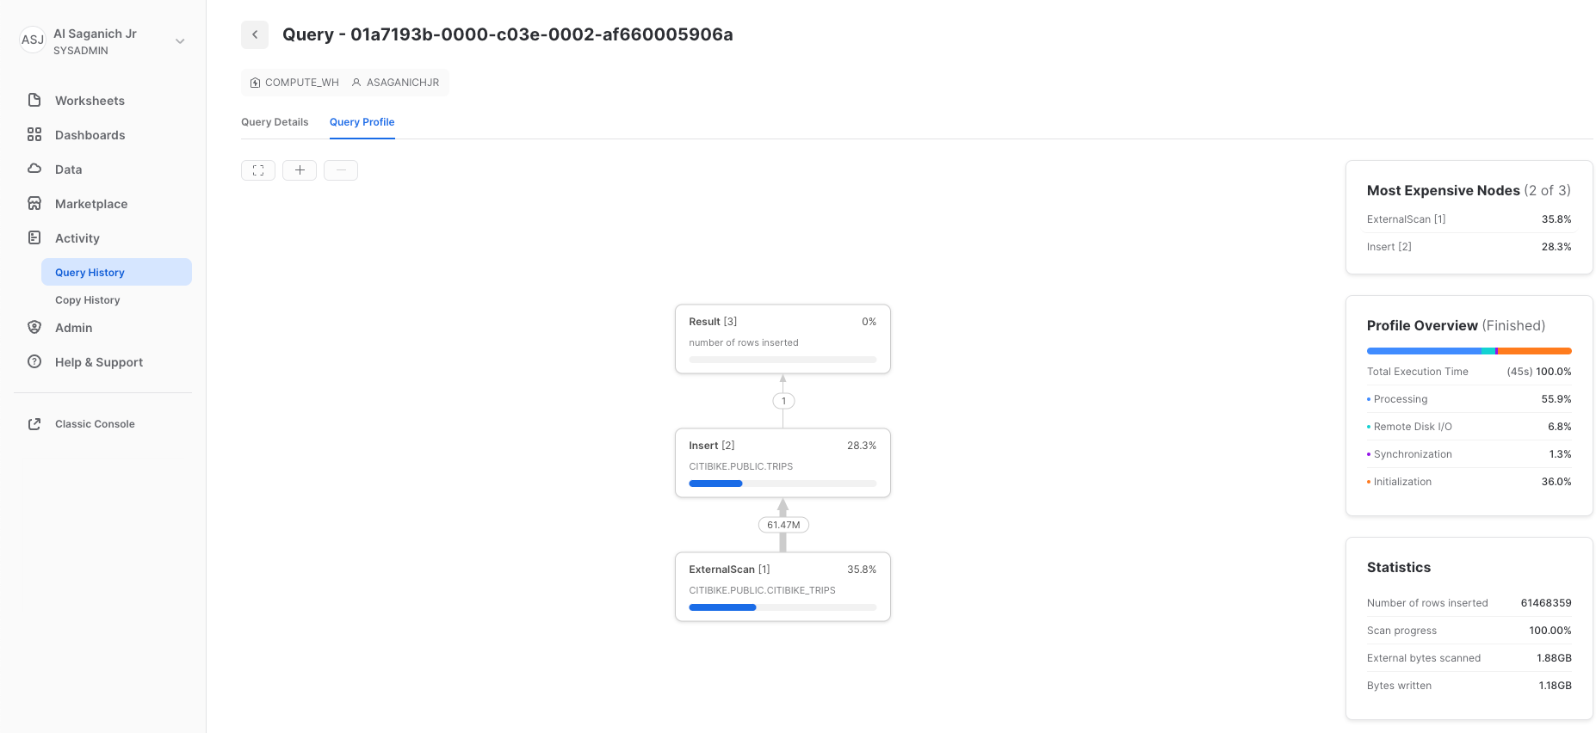Zoom out of the query graph
Screen dimensions: 1596x733
pyautogui.click(x=341, y=170)
